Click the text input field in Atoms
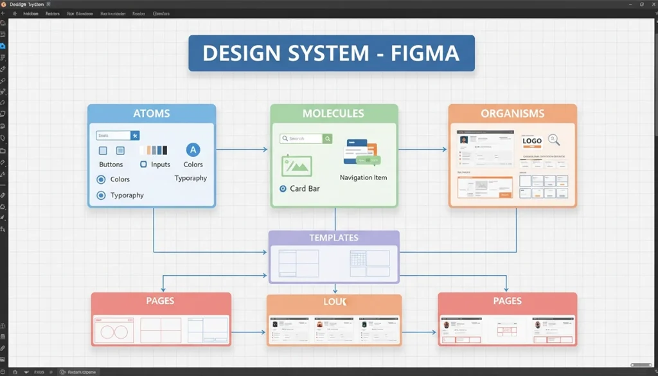Image resolution: width=658 pixels, height=376 pixels. point(113,136)
